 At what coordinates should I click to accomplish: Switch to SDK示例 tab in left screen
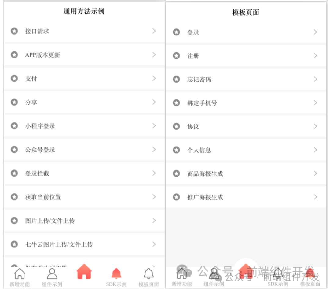click(x=116, y=277)
